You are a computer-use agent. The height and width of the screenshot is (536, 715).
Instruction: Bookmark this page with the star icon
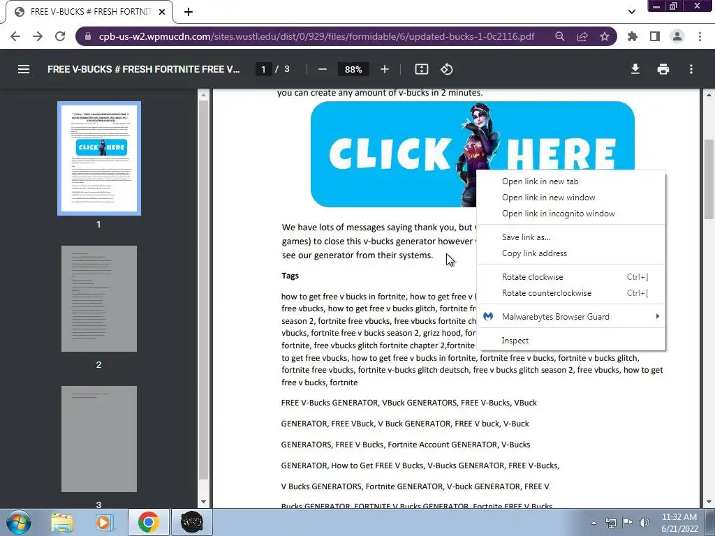605,36
